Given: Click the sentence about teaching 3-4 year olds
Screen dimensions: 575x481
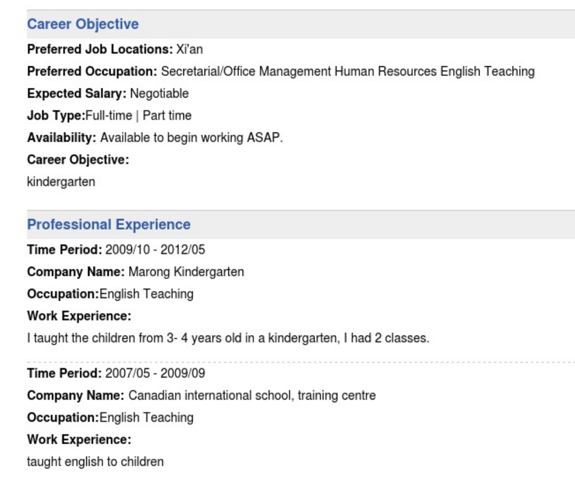Looking at the screenshot, I should point(228,339).
